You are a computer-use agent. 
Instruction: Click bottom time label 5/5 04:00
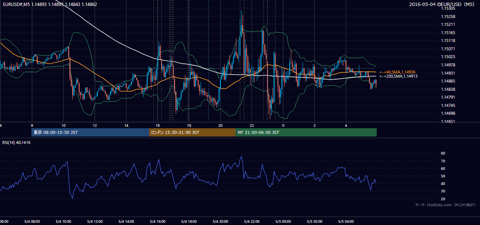346,222
